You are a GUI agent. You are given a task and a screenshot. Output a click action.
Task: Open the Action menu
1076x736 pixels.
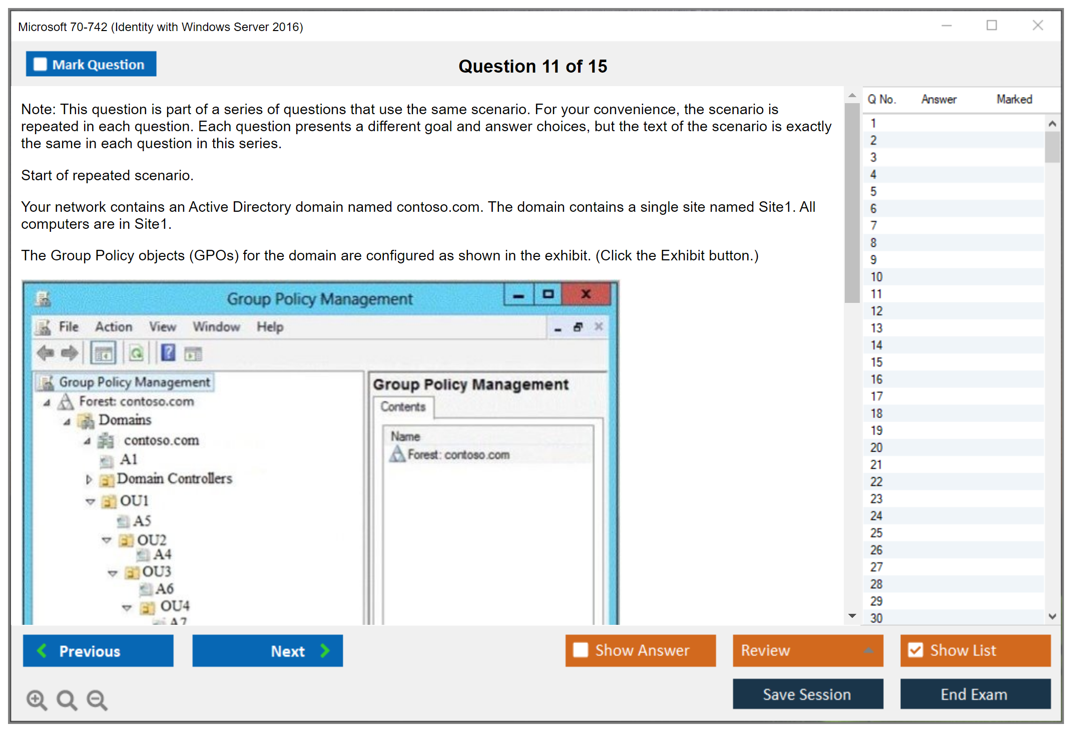pos(114,327)
